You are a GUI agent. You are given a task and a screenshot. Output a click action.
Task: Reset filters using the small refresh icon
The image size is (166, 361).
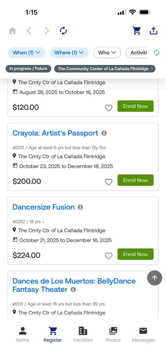point(156,53)
